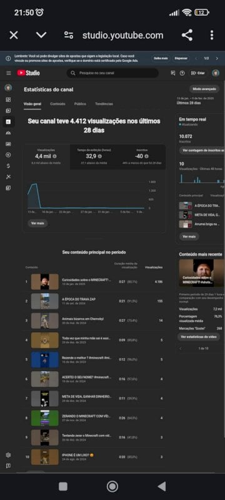Open the Earn dollar icon in the sidebar
Viewport: 225px width, 500px height.
tap(8, 166)
